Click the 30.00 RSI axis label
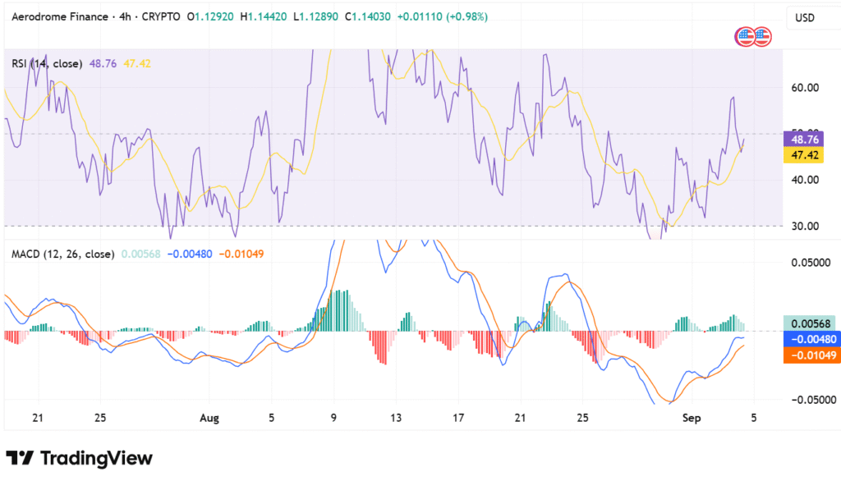This screenshot has width=841, height=481. [x=805, y=227]
